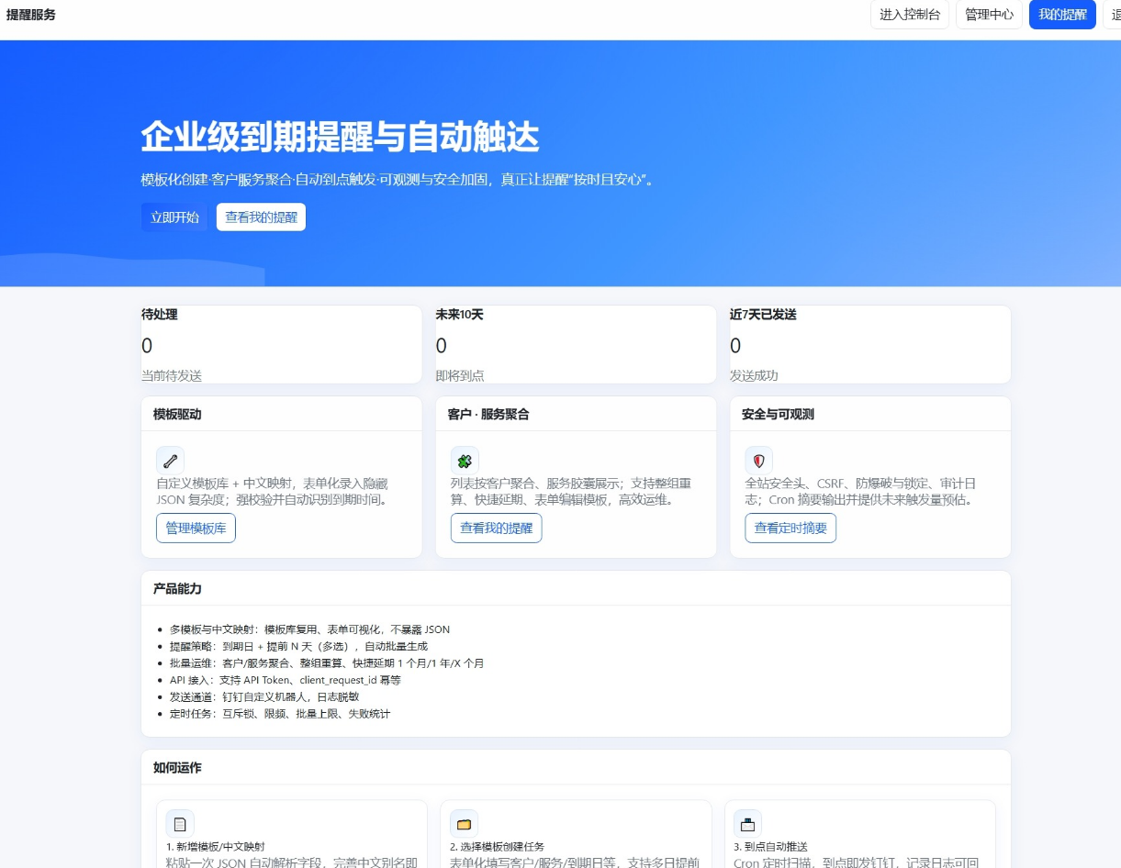Click the 模板驱动 card heading

[x=177, y=415]
